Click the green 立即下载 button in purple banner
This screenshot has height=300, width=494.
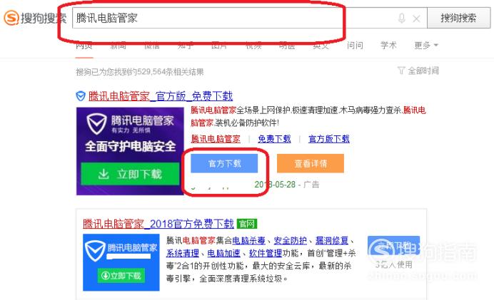point(130,174)
